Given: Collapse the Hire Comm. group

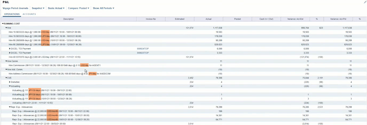Looking at the screenshot, I should 6,61.
